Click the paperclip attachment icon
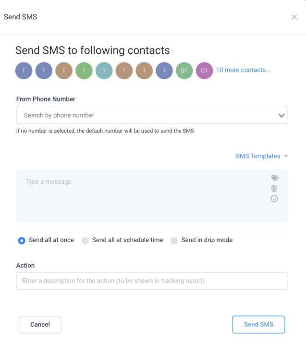 pos(274,188)
